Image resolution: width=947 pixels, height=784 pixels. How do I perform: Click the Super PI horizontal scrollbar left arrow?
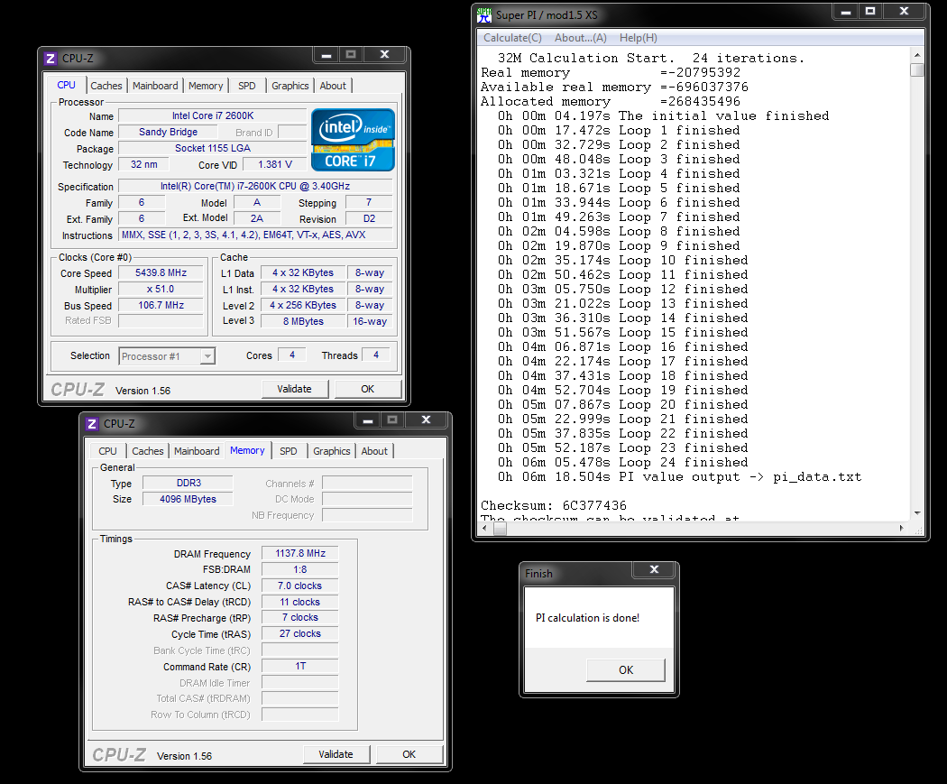pos(486,530)
